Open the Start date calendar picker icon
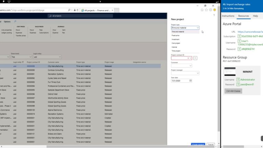 coord(190,81)
